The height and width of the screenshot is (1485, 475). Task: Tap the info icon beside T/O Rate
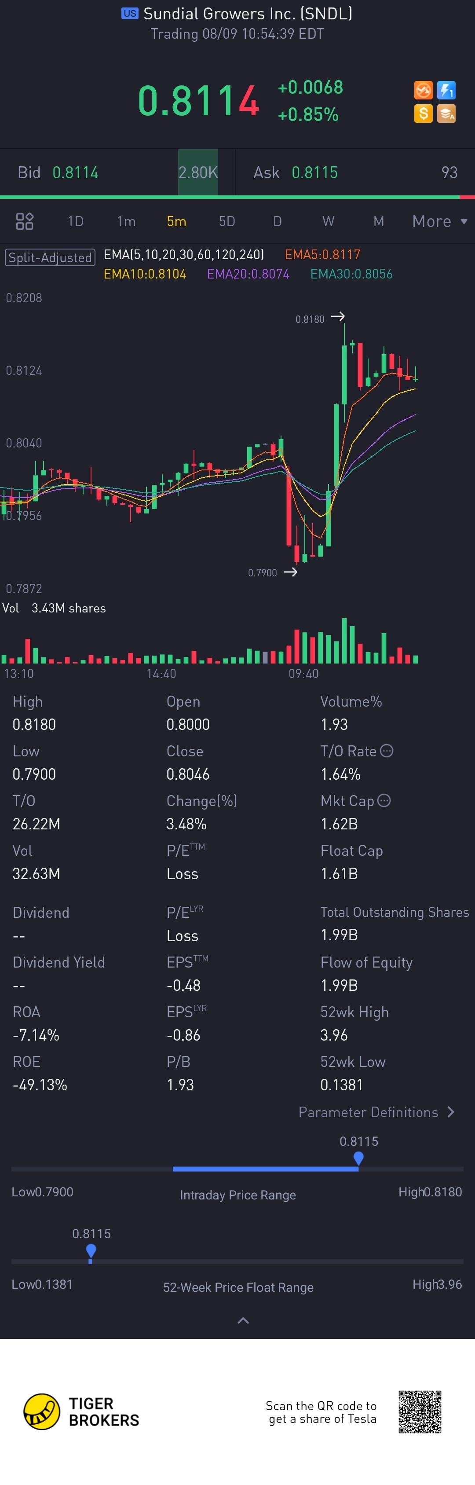pyautogui.click(x=387, y=751)
